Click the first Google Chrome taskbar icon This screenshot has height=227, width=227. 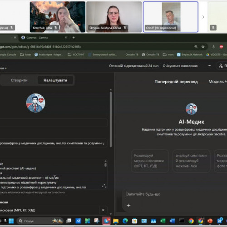click(x=191, y=221)
